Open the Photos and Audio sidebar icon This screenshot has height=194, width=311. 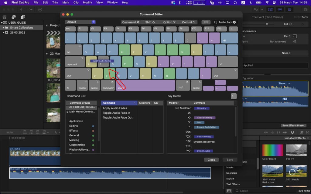click(x=13, y=17)
